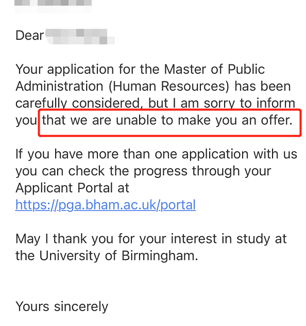Click the word "Dear" in greeting

pyautogui.click(x=30, y=36)
